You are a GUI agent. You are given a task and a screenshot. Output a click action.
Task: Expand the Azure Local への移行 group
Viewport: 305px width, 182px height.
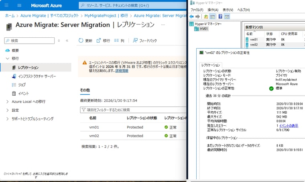pyautogui.click(x=8, y=102)
